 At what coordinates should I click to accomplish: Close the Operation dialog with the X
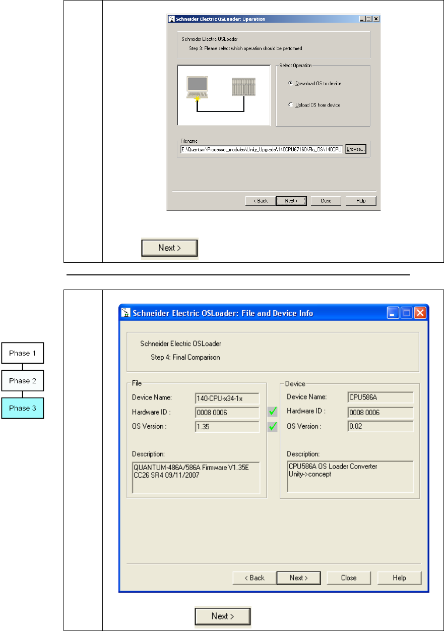375,19
